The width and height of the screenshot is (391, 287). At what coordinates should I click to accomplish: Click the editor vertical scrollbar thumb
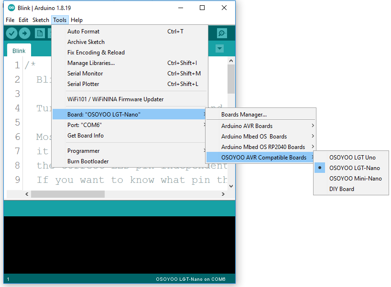pos(231,79)
